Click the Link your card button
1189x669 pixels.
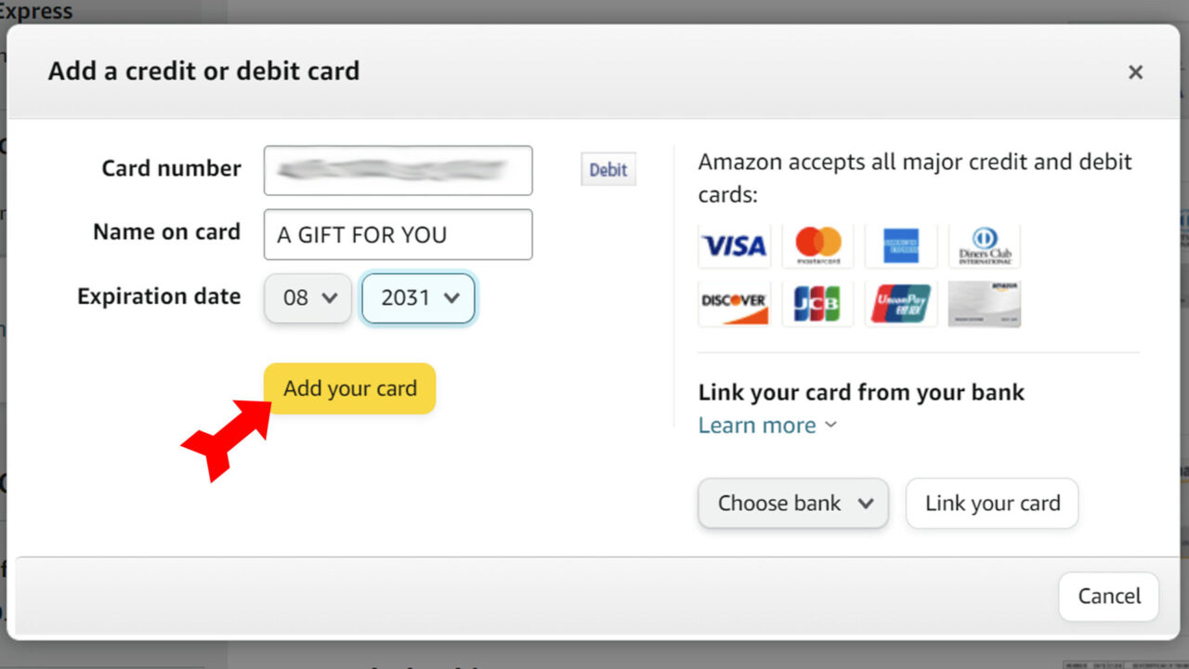[992, 503]
